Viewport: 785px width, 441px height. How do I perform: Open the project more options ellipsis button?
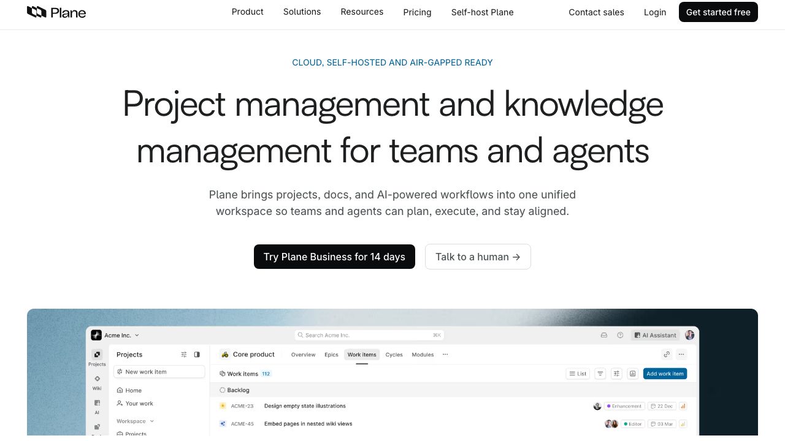coord(681,354)
